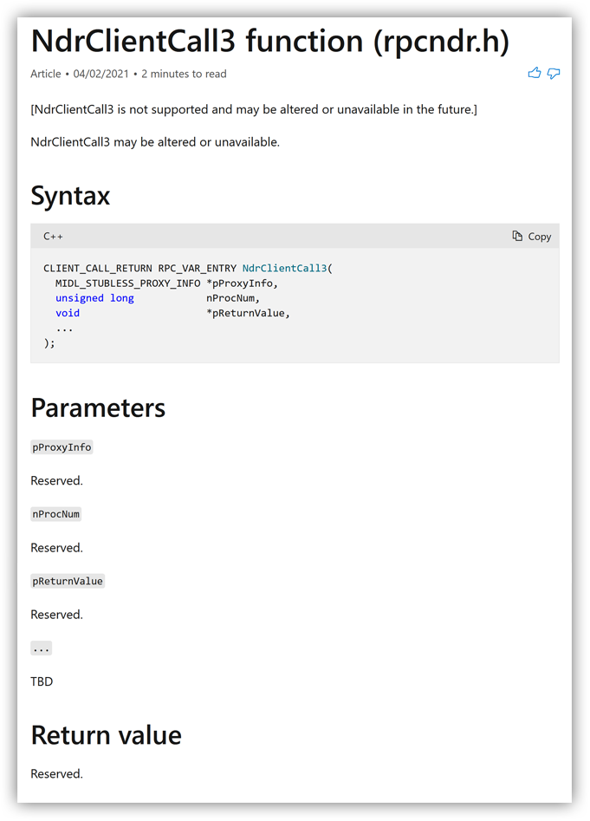
Task: Copy the C++ syntax code block
Action: 531,236
